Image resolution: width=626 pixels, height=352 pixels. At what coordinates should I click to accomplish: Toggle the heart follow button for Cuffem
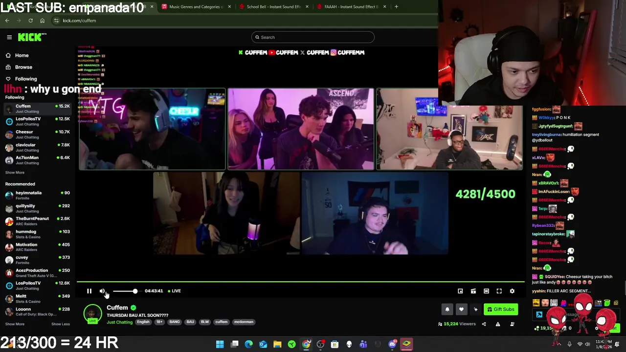461,309
